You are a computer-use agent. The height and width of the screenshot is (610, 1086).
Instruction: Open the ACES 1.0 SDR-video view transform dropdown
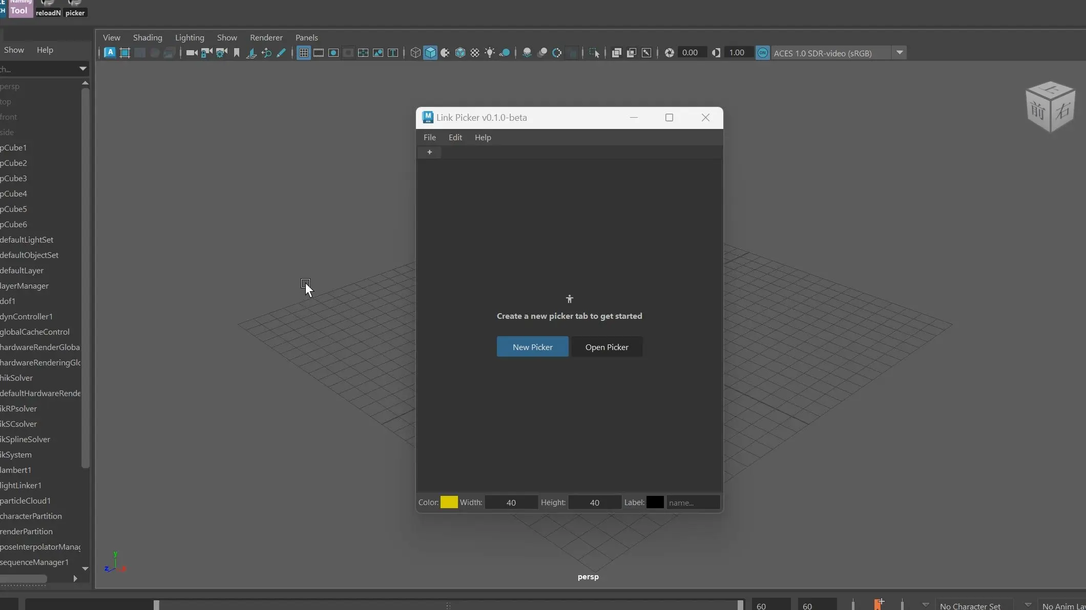point(900,53)
